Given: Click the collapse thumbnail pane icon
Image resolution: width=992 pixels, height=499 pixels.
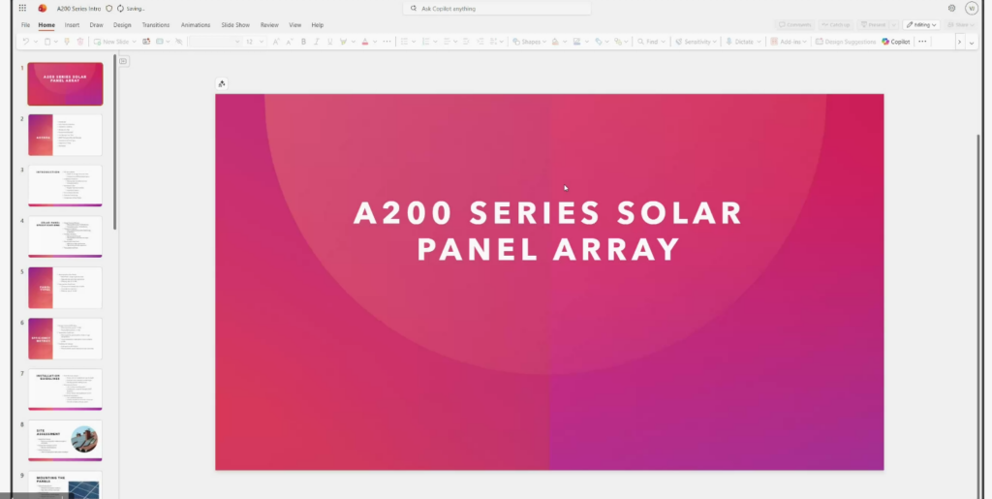Looking at the screenshot, I should [x=123, y=61].
